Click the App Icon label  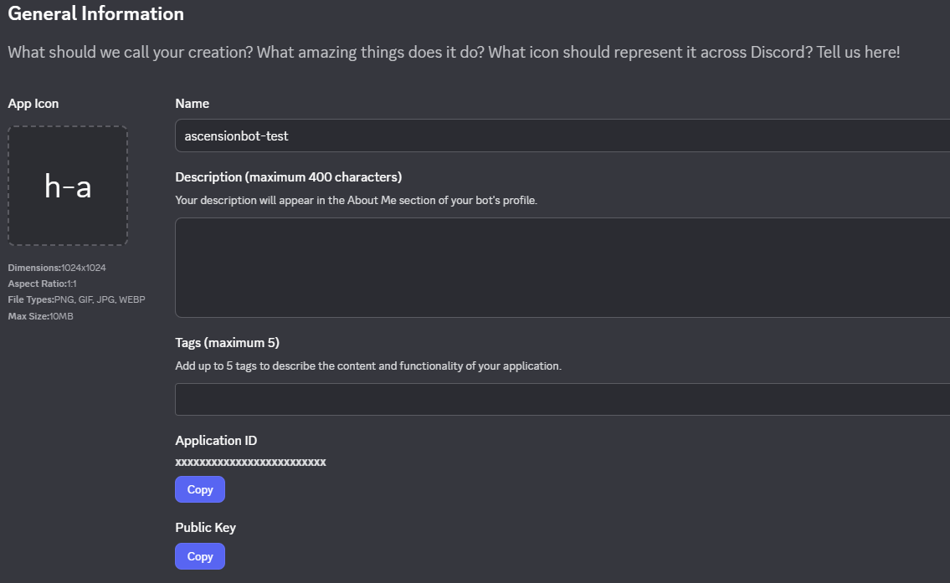click(x=33, y=104)
